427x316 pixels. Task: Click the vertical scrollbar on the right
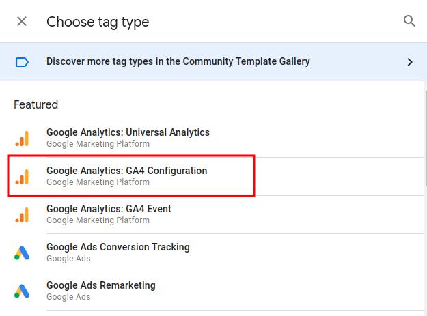(426, 139)
